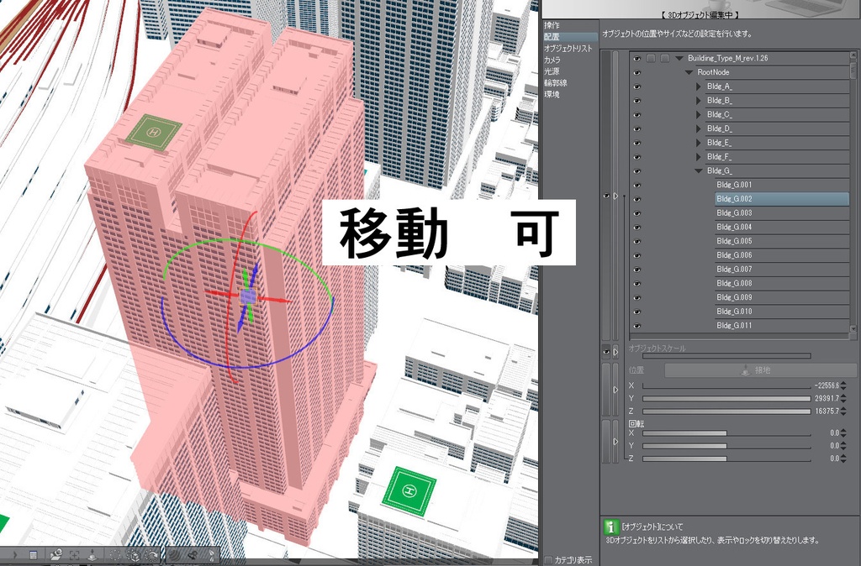Toggle the RootNode visibility eye
Image resolution: width=861 pixels, height=566 pixels.
tap(637, 72)
